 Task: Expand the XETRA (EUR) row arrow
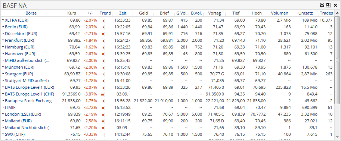(3, 20)
